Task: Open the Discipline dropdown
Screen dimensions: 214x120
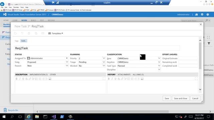Action: (x=159, y=70)
